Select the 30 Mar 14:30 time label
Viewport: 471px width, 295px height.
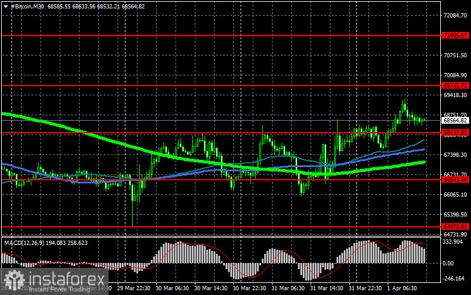click(210, 288)
